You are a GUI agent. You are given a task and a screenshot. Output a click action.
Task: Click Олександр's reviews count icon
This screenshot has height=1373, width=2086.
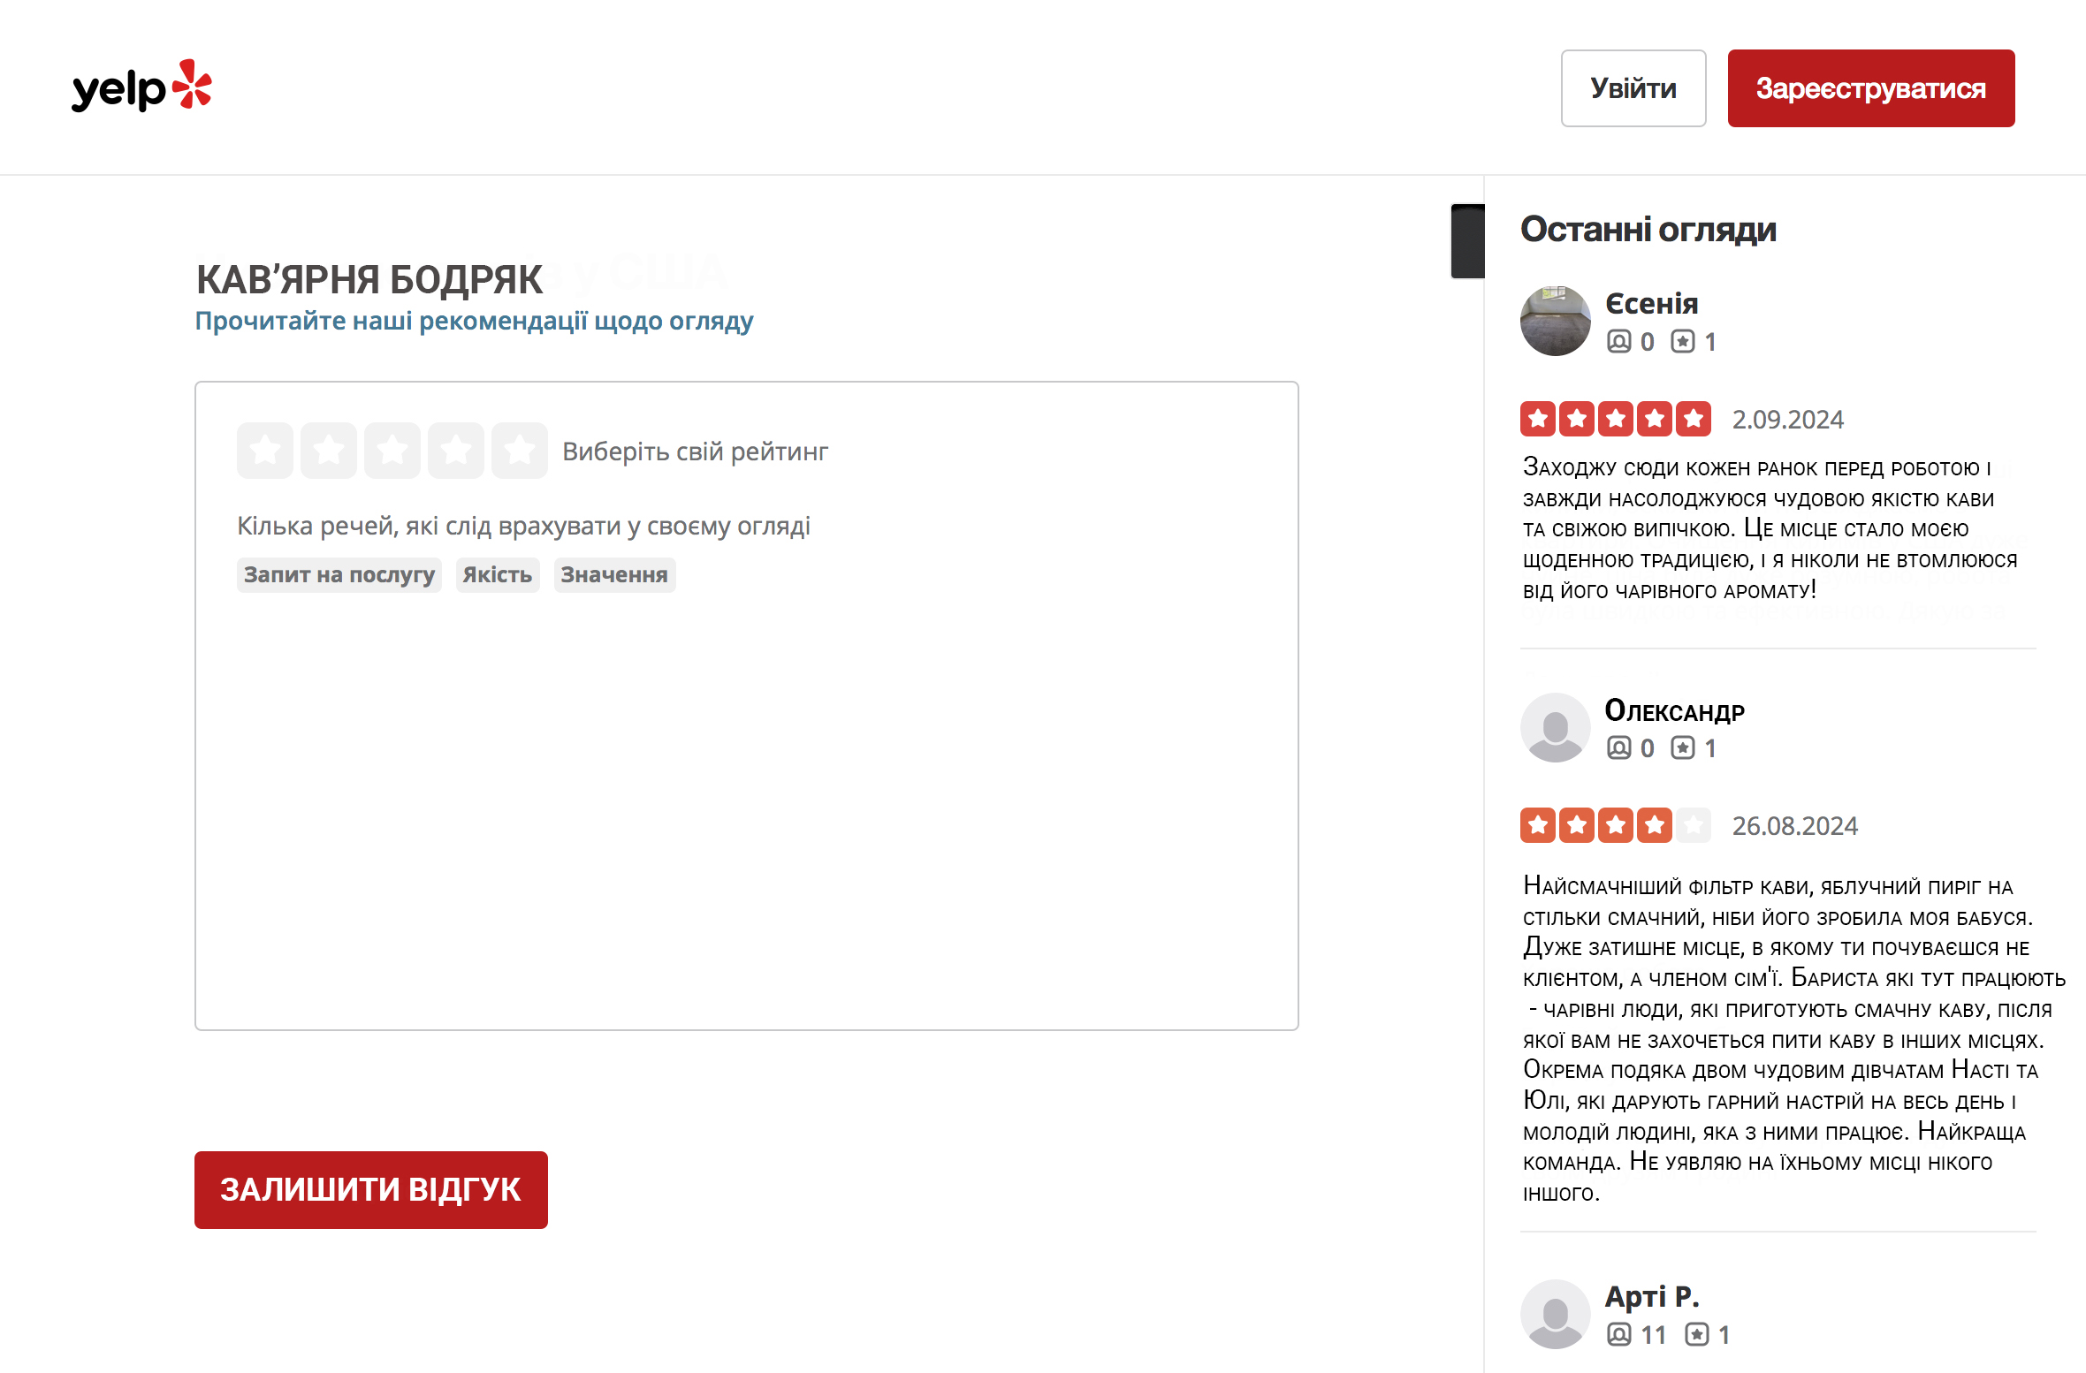pyautogui.click(x=1683, y=748)
